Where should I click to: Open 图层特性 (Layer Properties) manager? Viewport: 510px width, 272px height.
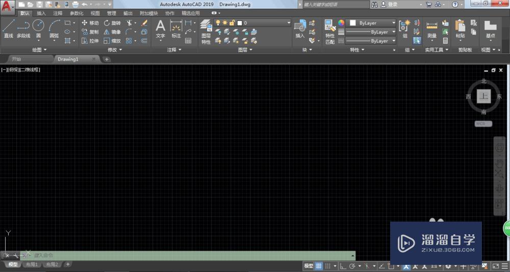click(206, 32)
